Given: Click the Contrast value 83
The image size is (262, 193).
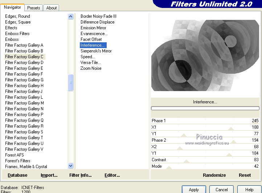Looking at the screenshot, I should coord(256,160).
